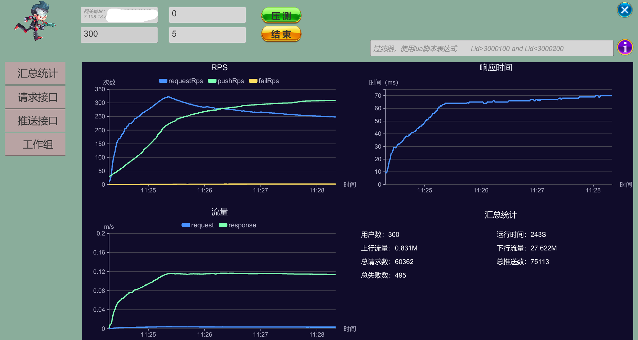The width and height of the screenshot is (638, 340).
Task: Click the running character mascot logo
Action: (x=35, y=21)
